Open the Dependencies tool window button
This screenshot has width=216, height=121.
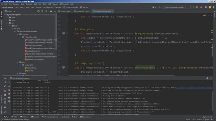(86, 117)
